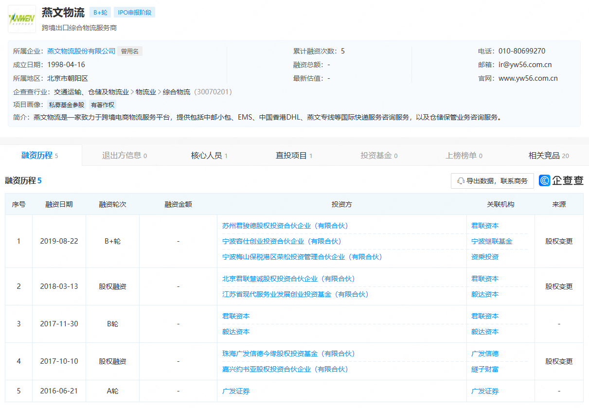Open 燕文物流股份有限公司 company link
The height and width of the screenshot is (408, 589).
81,51
